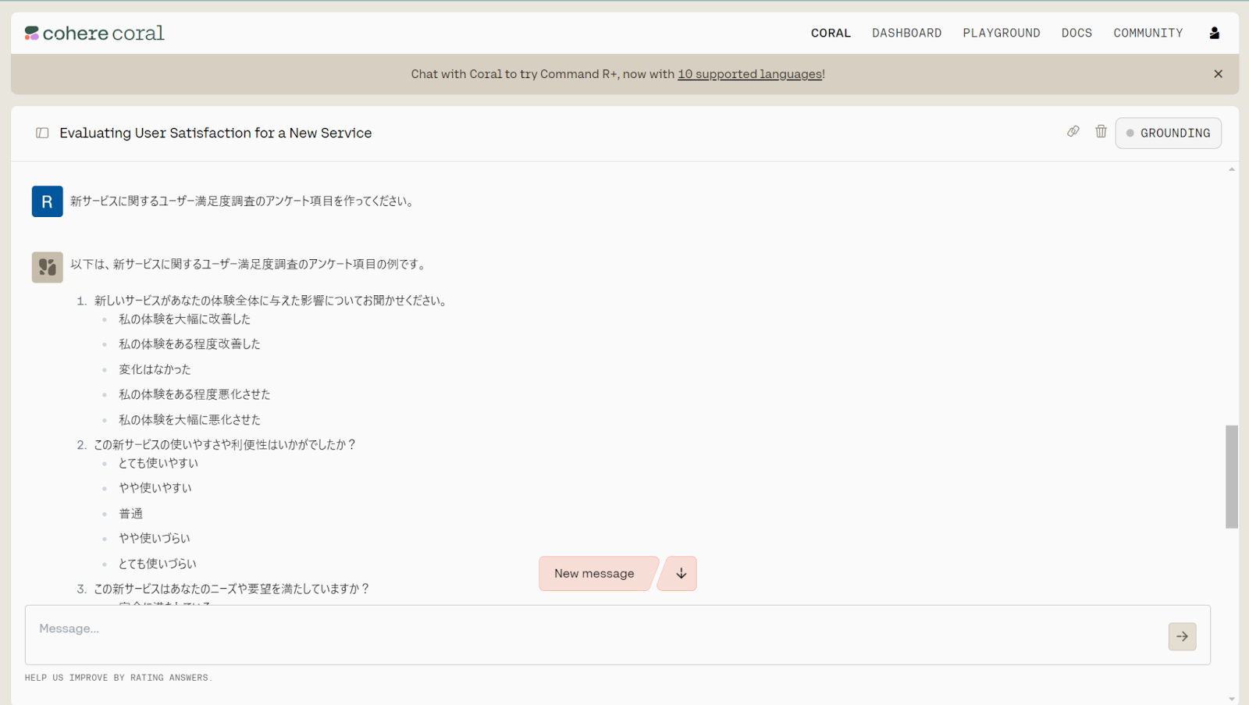Open the 10 supported languages link

click(x=749, y=74)
